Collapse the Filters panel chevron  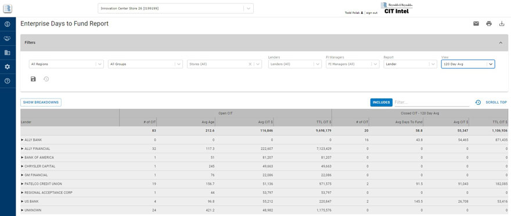tap(501, 42)
